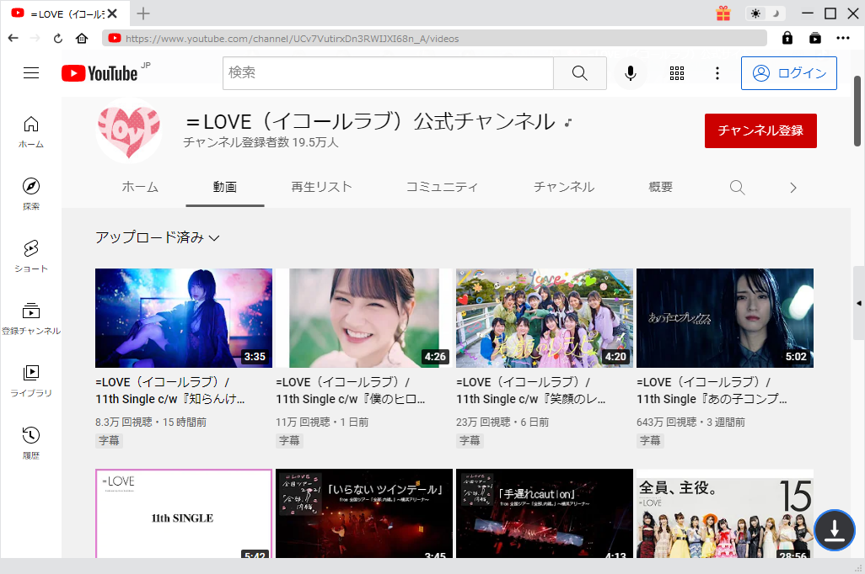The width and height of the screenshot is (865, 574).
Task: Toggle light/dark theme switch in title bar
Action: pyautogui.click(x=766, y=13)
